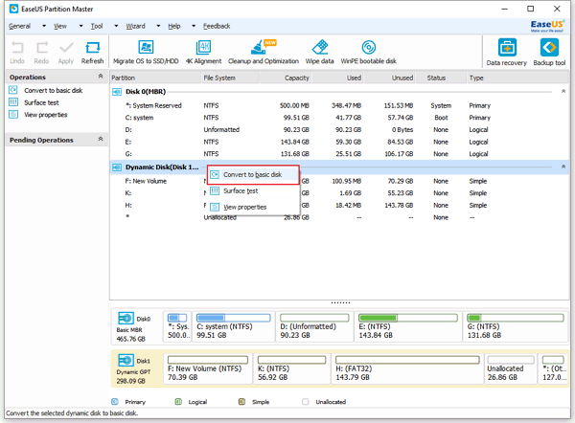Open the Wizard menu

click(135, 26)
